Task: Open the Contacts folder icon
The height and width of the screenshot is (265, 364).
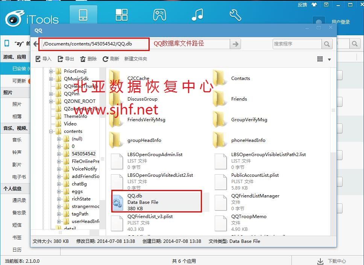Action: coord(219,78)
